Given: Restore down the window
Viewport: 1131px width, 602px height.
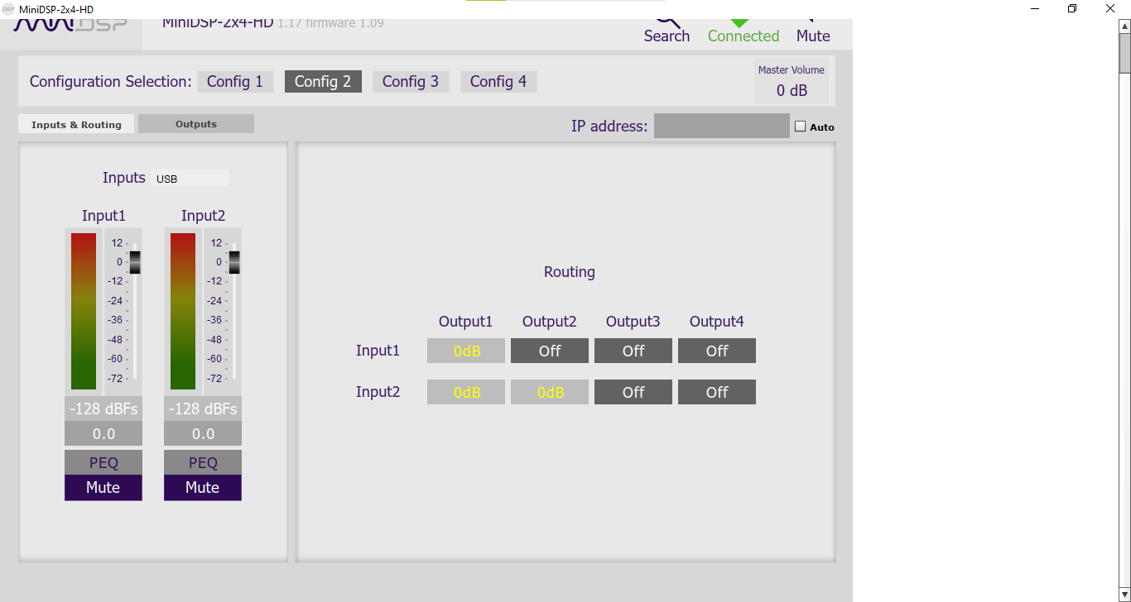Looking at the screenshot, I should (1072, 8).
